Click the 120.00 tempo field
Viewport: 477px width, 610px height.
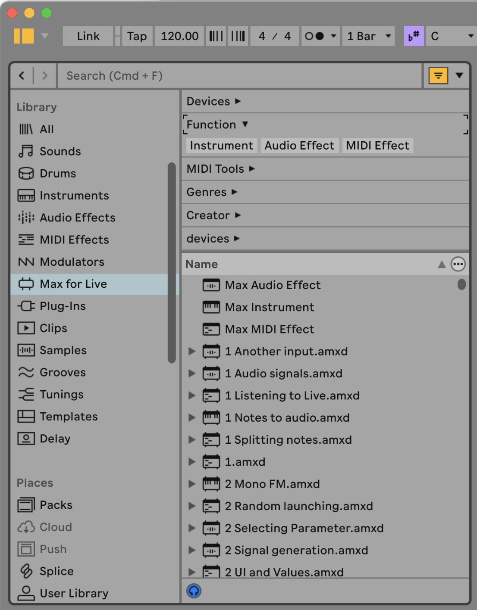pyautogui.click(x=179, y=36)
